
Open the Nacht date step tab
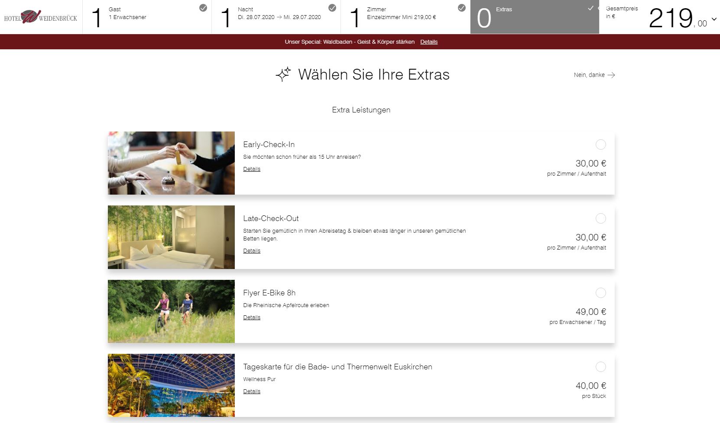click(276, 17)
